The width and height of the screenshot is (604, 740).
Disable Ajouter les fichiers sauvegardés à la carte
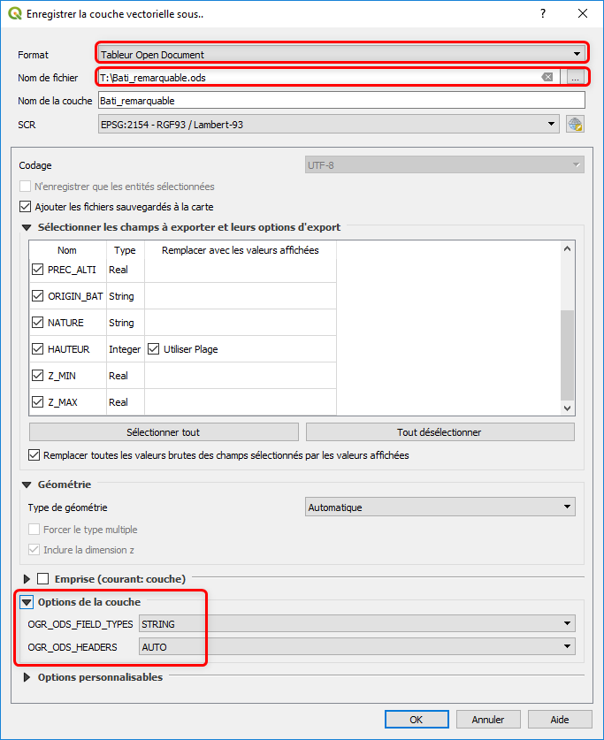[25, 207]
